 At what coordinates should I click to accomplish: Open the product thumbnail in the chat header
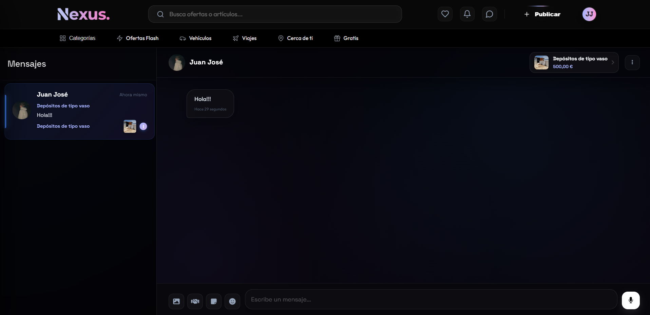coord(541,63)
